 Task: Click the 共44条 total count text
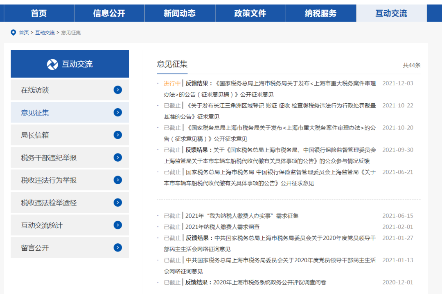(412, 65)
